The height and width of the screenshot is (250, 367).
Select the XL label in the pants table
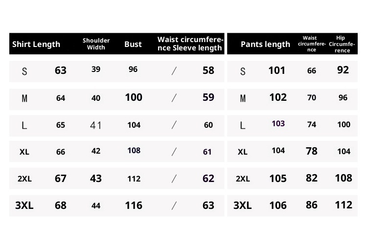pos(243,152)
